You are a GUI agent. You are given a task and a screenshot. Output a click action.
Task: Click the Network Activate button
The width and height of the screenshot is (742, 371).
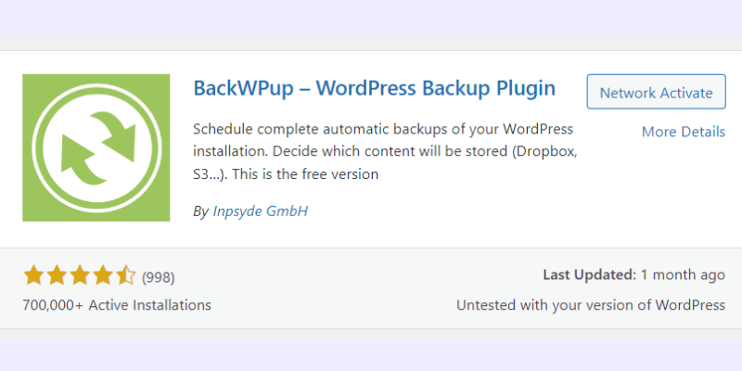pos(656,92)
